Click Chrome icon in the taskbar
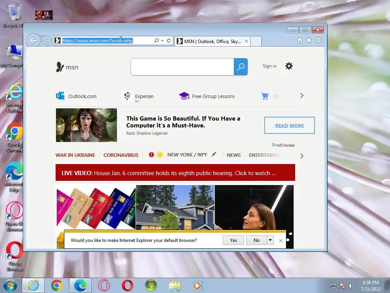This screenshot has width=390, height=293. coord(57,285)
